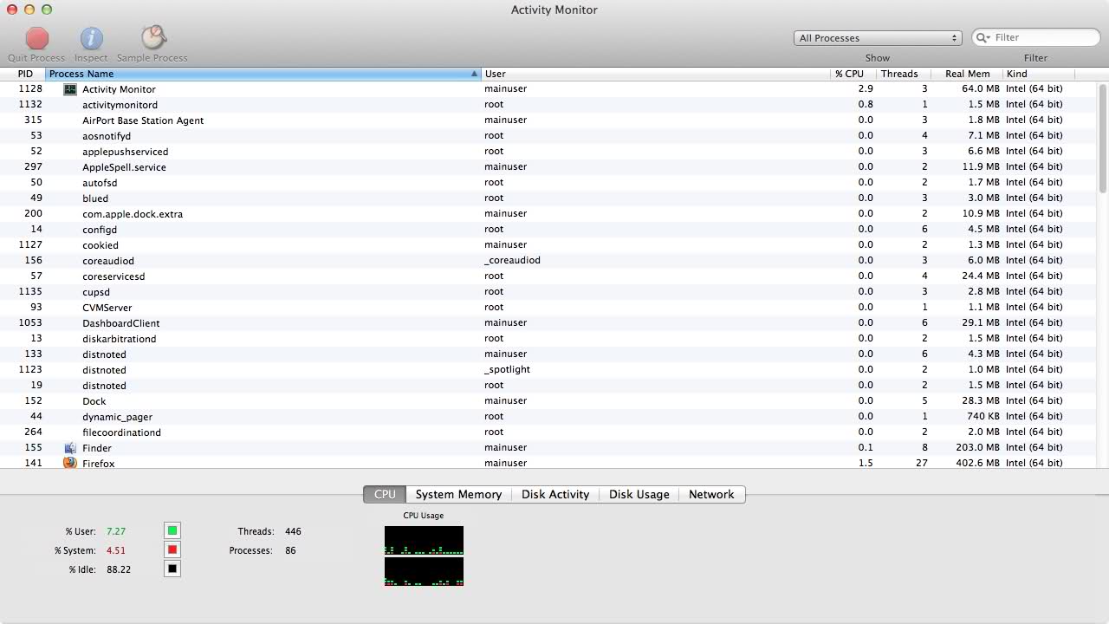The width and height of the screenshot is (1109, 624).
Task: Switch to the Disk Activity tab
Action: click(x=555, y=494)
